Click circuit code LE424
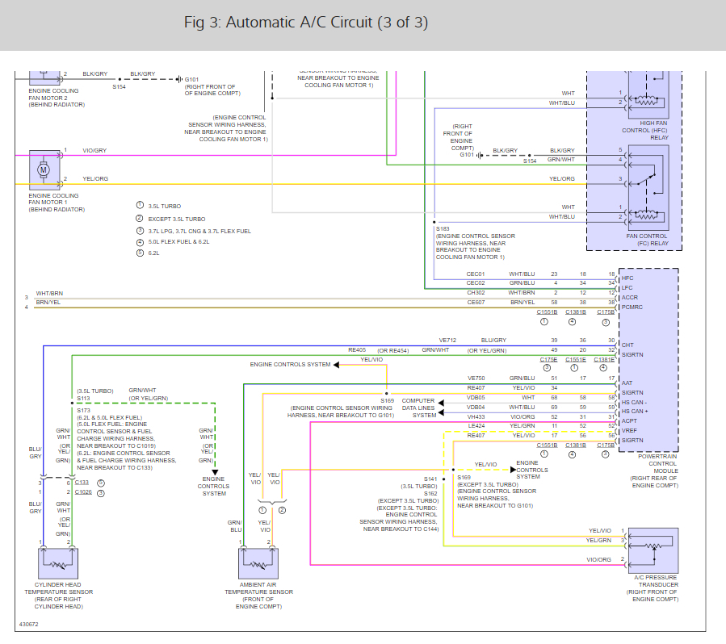 click(476, 425)
